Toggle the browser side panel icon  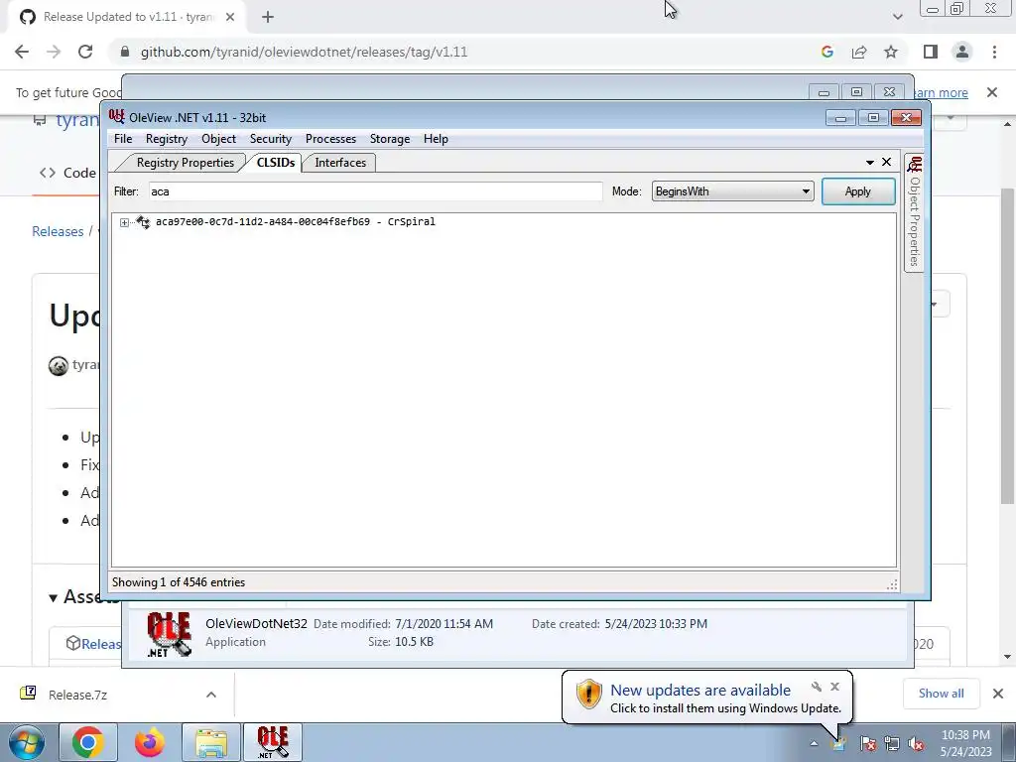pos(931,52)
